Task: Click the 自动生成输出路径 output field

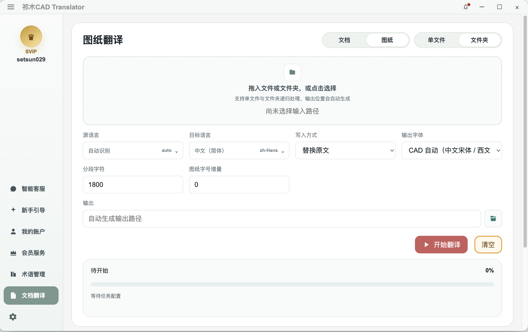Action: [282, 219]
